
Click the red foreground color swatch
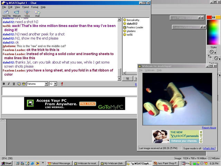click(x=209, y=17)
